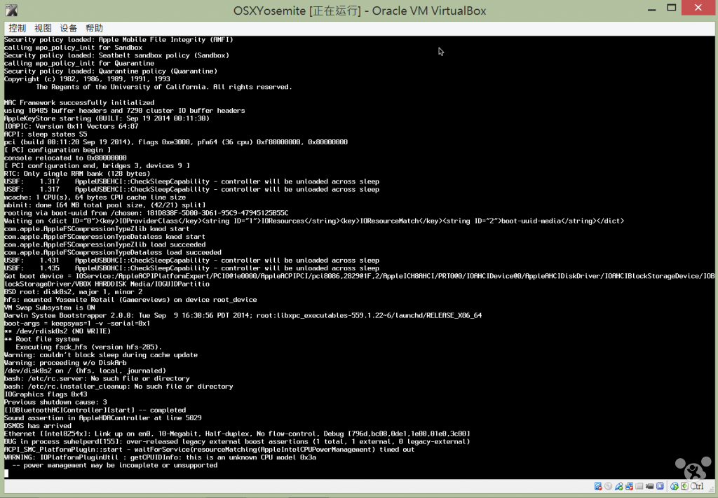
Task: Click 'IOAPIC: Version 0x11 Vectors 64:87' line
Action: (71, 126)
